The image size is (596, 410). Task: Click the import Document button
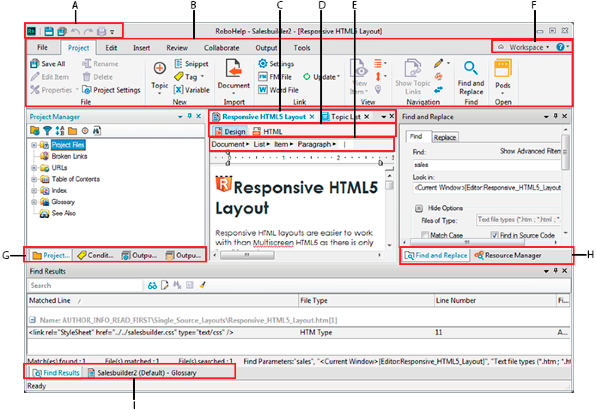(x=234, y=76)
